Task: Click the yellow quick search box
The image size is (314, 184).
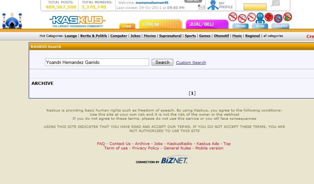Action: point(255,7)
